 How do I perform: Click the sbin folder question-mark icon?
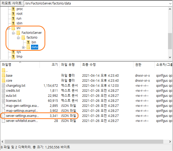[13, 23]
